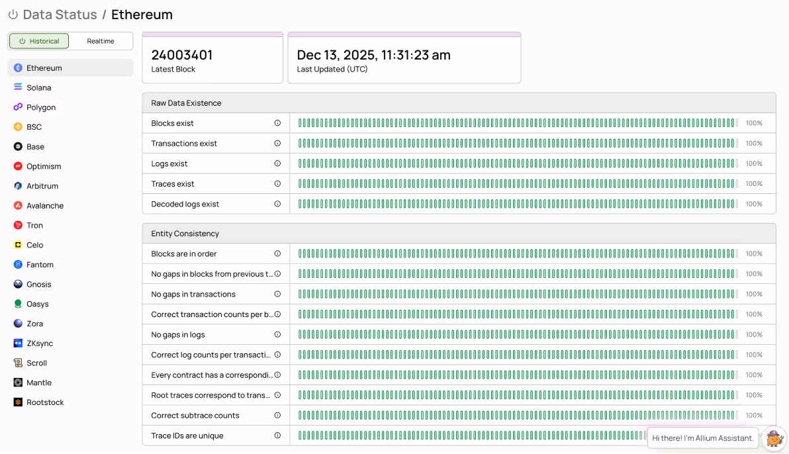Select Rootstock in the chain list
Screen dimensions: 789x454
click(x=70, y=402)
